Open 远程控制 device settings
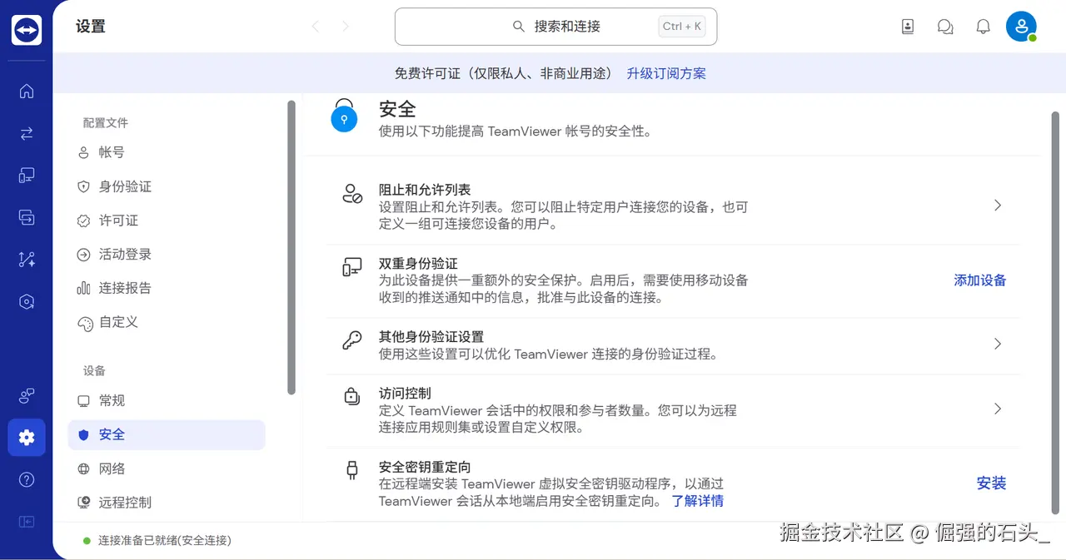 (x=167, y=503)
